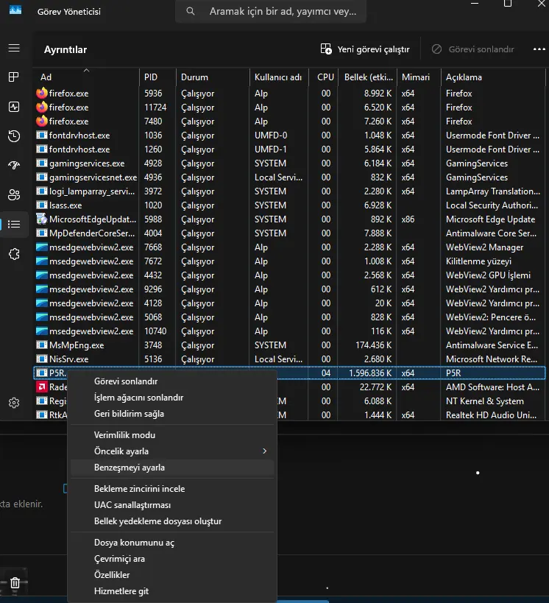Choose Çevrimiçi ara menu entry

click(x=172, y=558)
